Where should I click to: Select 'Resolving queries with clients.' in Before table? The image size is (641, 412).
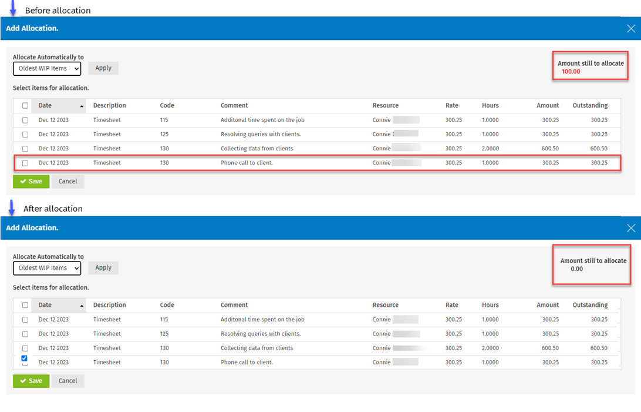(261, 135)
